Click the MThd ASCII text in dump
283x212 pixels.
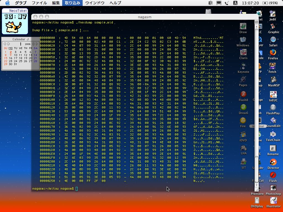[197, 38]
